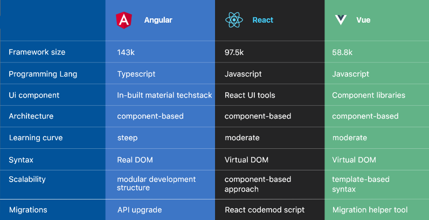Image resolution: width=429 pixels, height=220 pixels.
Task: Click the white Vue V logo
Action: click(x=341, y=20)
